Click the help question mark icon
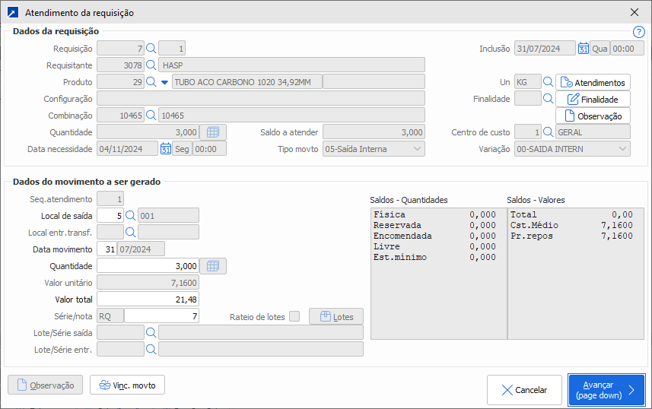 tap(638, 32)
